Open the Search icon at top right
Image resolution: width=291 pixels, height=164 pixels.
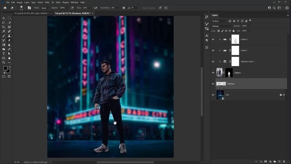(x=274, y=8)
